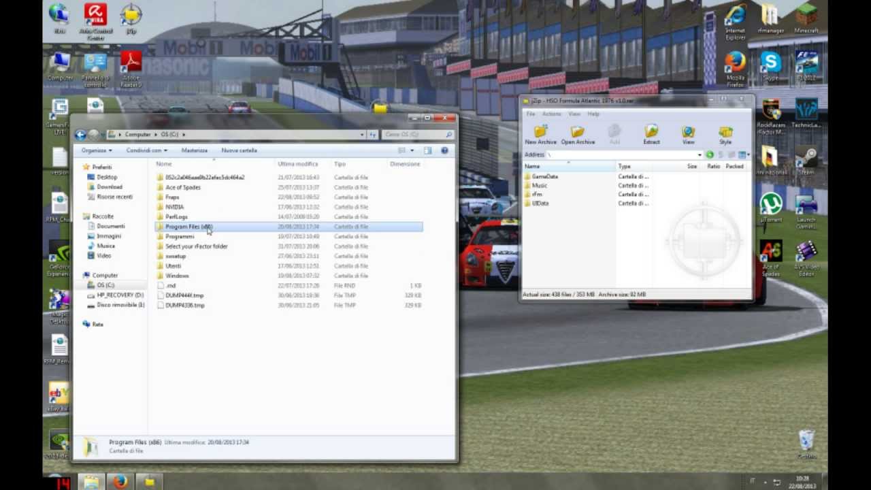
Task: Open Actions menu in jZip
Action: pyautogui.click(x=551, y=114)
